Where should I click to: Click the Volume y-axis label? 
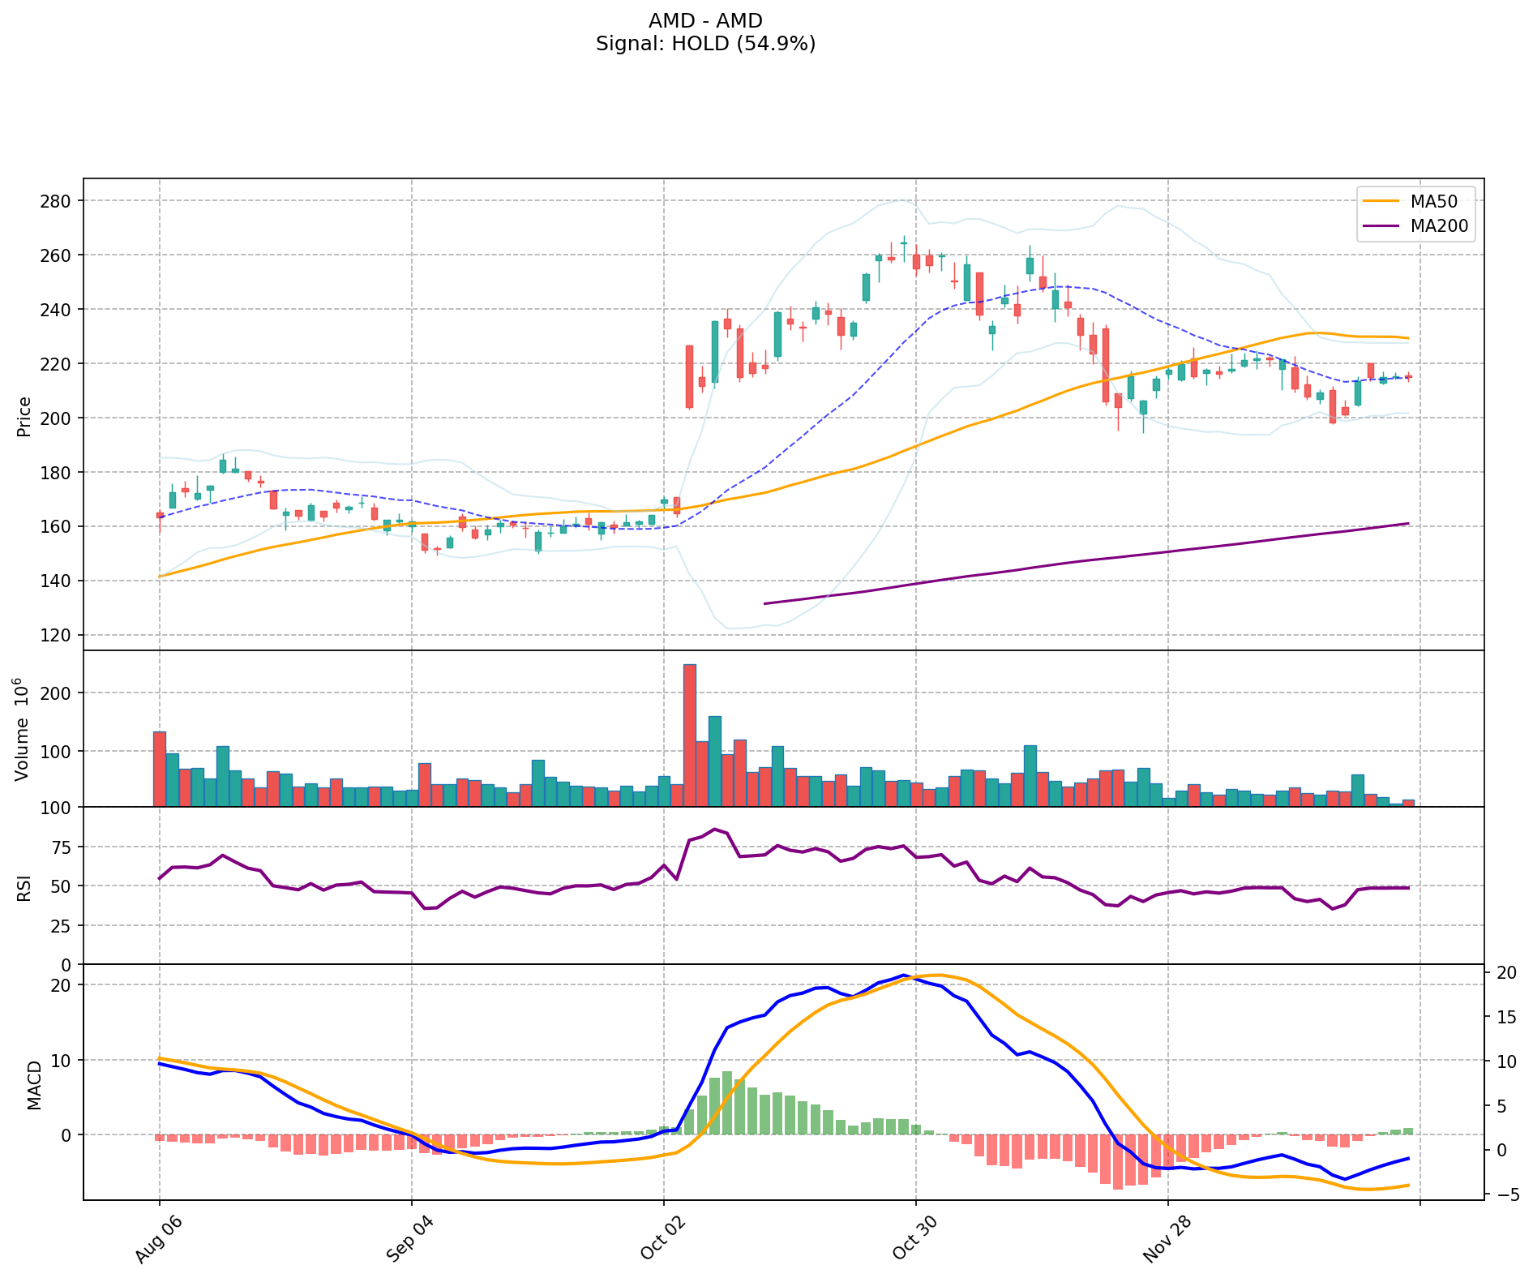24,729
